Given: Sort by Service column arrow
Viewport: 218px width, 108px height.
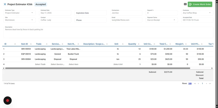Looking at the screenshot, I should (62, 44).
